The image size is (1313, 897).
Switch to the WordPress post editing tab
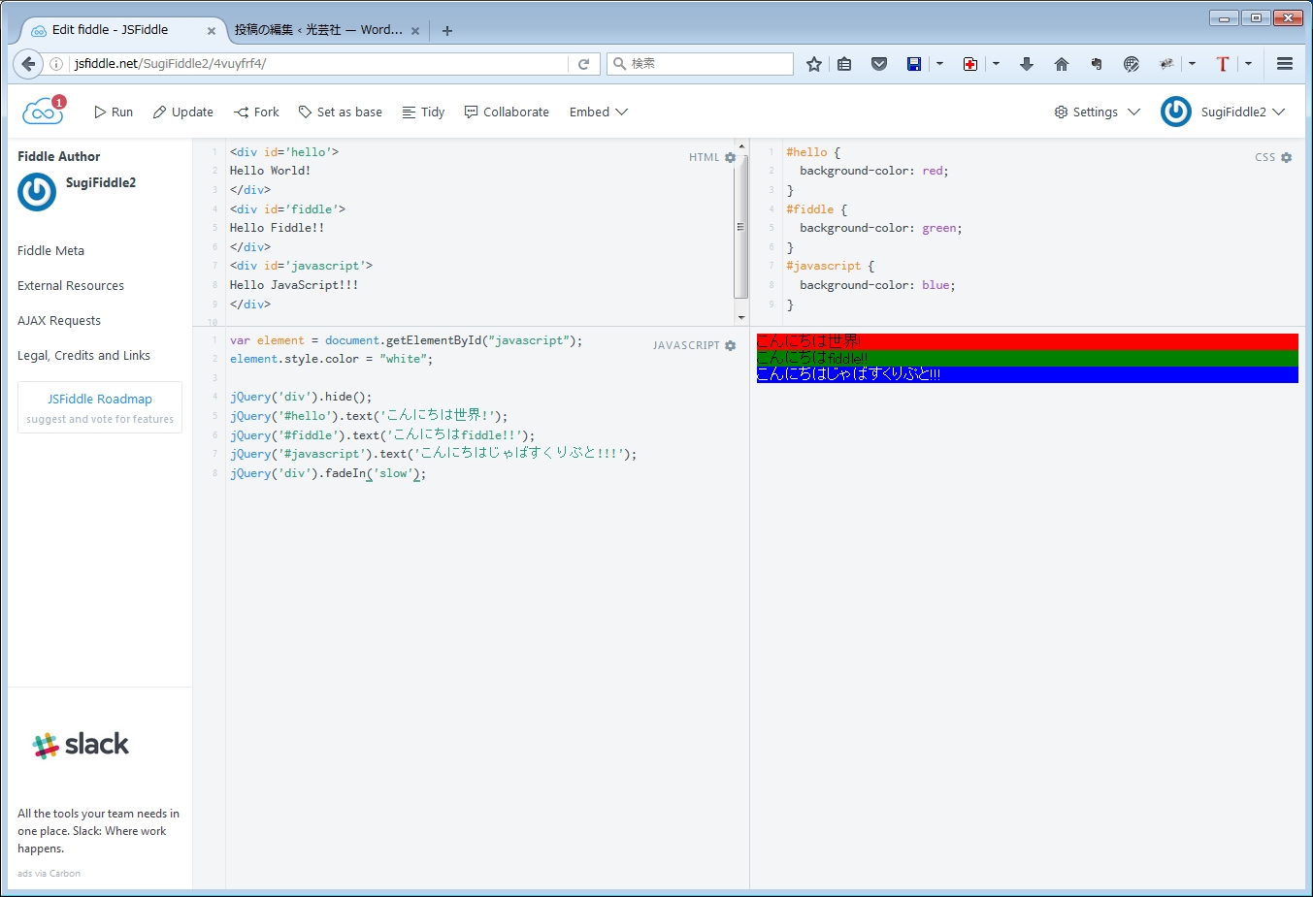pyautogui.click(x=318, y=30)
